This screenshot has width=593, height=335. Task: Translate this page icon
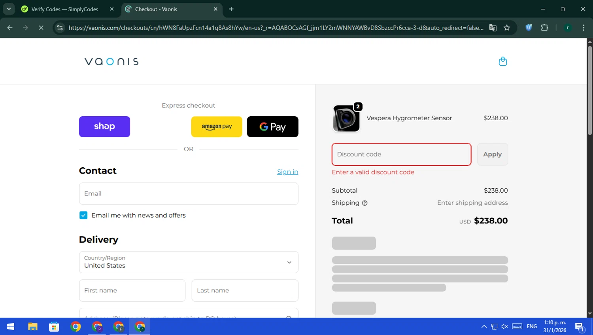493,28
